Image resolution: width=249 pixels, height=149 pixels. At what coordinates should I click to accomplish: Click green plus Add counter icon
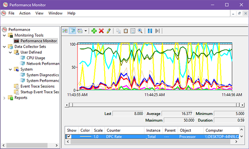(x=94, y=31)
